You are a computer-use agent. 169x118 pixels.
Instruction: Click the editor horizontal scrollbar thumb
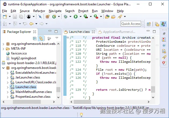coord(82,102)
